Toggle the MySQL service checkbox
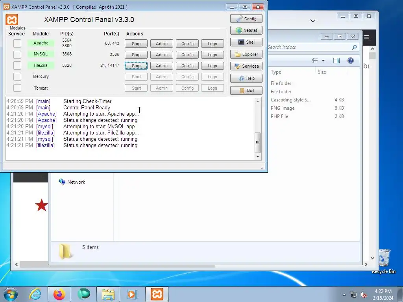This screenshot has height=302, width=403. (x=17, y=54)
